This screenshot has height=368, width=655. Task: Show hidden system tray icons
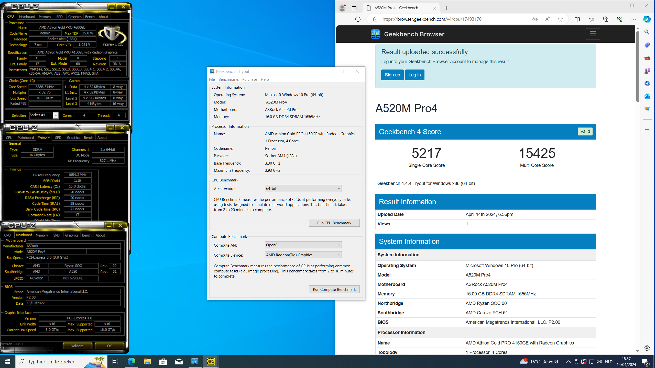point(568,362)
